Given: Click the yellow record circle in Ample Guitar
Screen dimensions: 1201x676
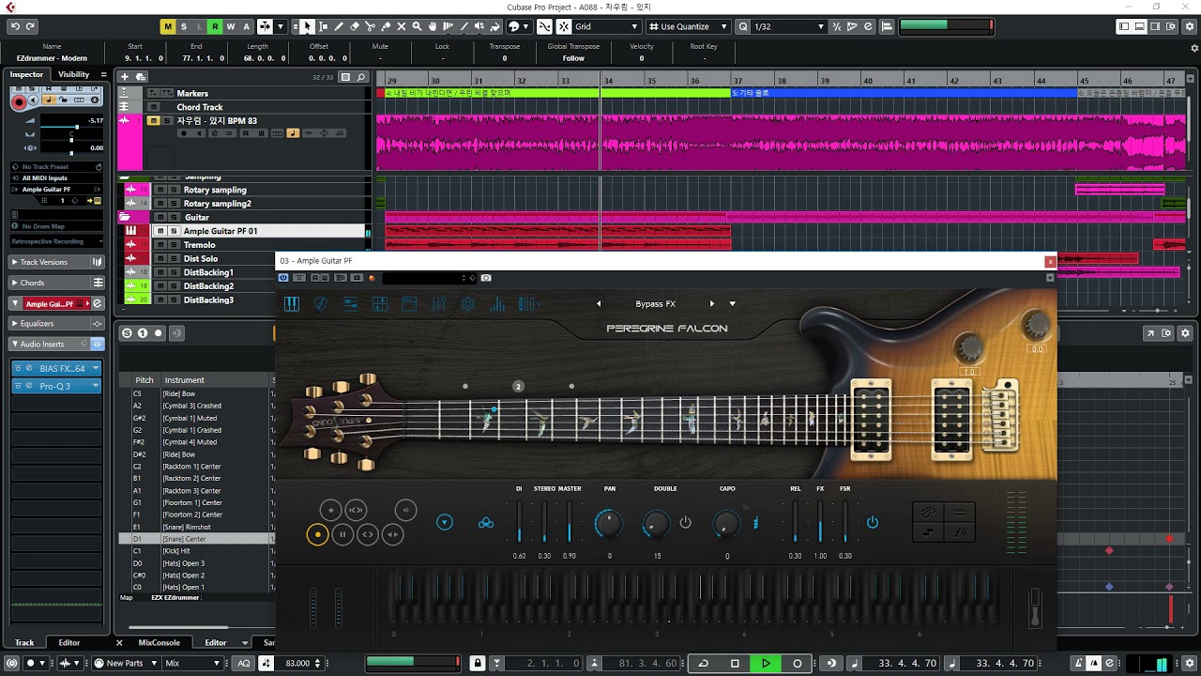Looking at the screenshot, I should click(317, 535).
